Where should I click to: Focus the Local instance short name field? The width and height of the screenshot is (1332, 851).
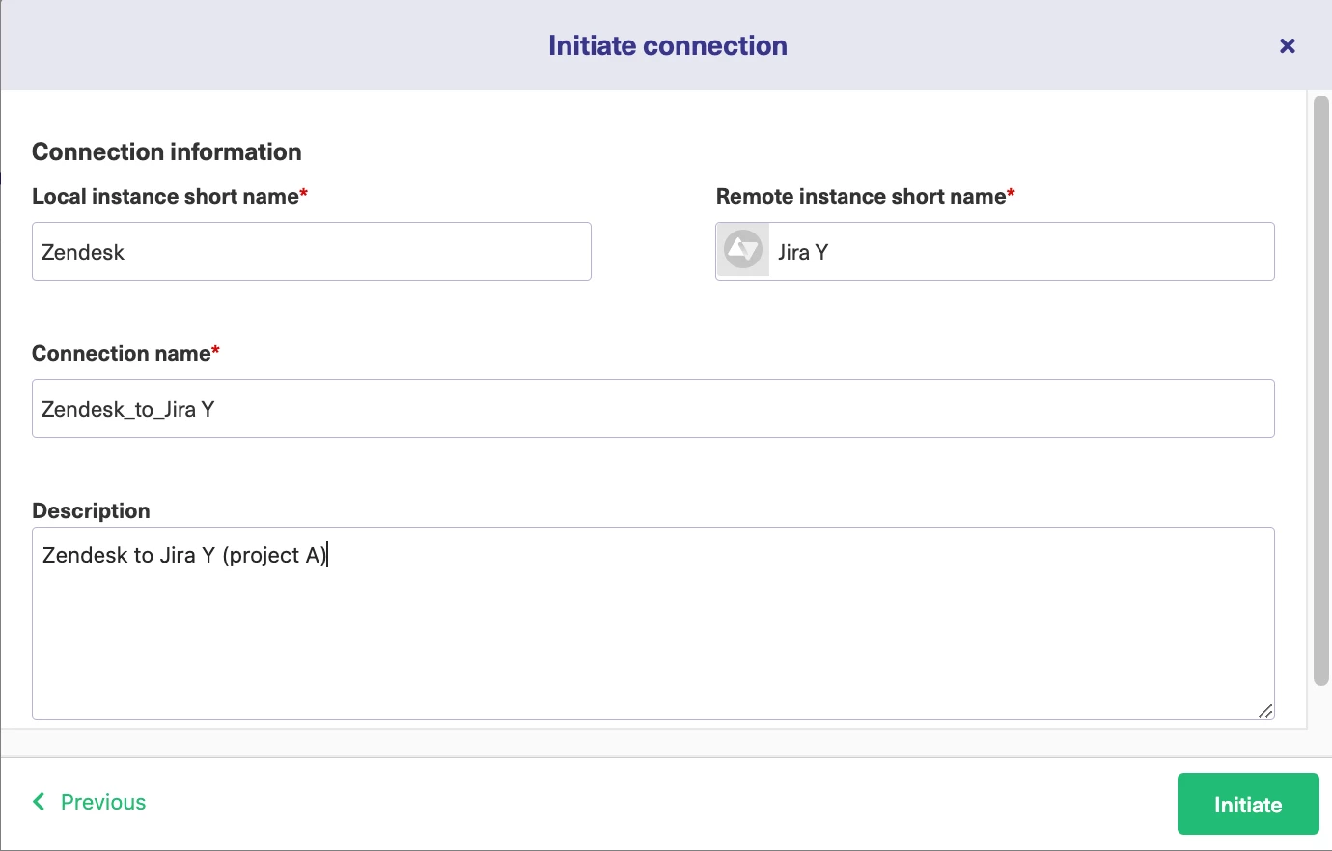point(312,252)
